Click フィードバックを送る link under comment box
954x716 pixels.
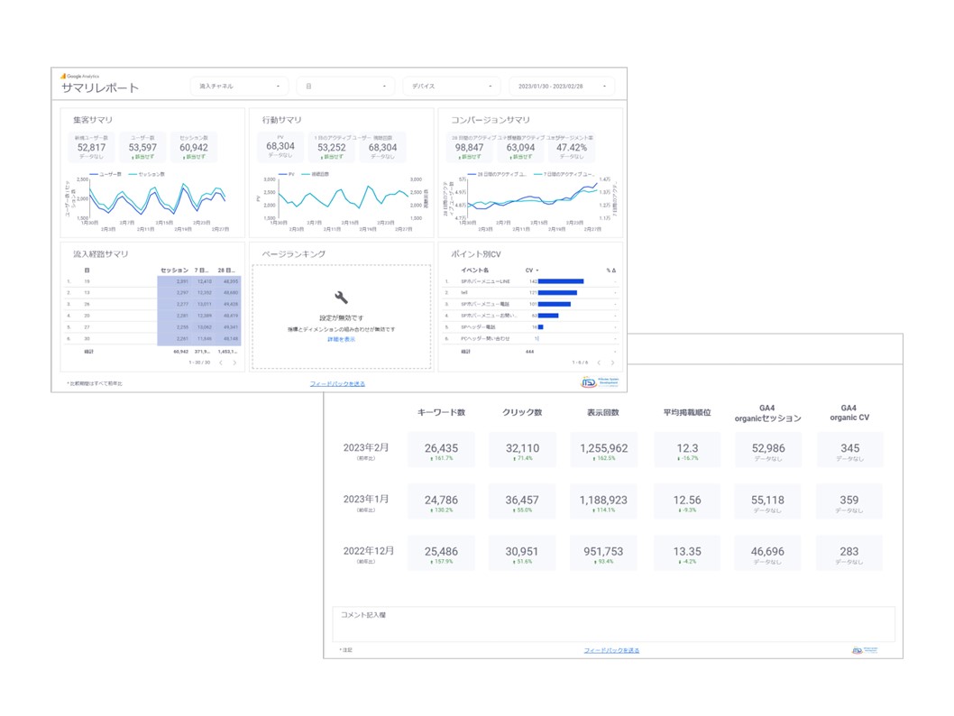(x=611, y=650)
